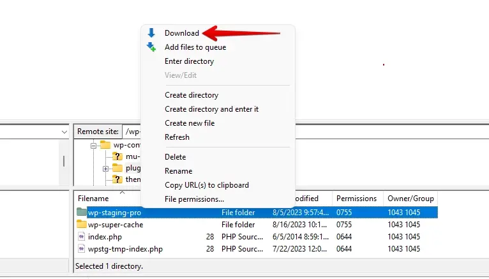This screenshot has width=489, height=279.
Task: Select Copy URL(s) to clipboard
Action: click(x=207, y=185)
